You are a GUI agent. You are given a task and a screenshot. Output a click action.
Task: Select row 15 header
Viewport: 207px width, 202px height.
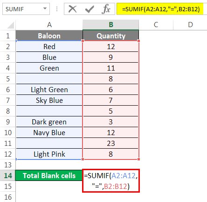click(8, 186)
